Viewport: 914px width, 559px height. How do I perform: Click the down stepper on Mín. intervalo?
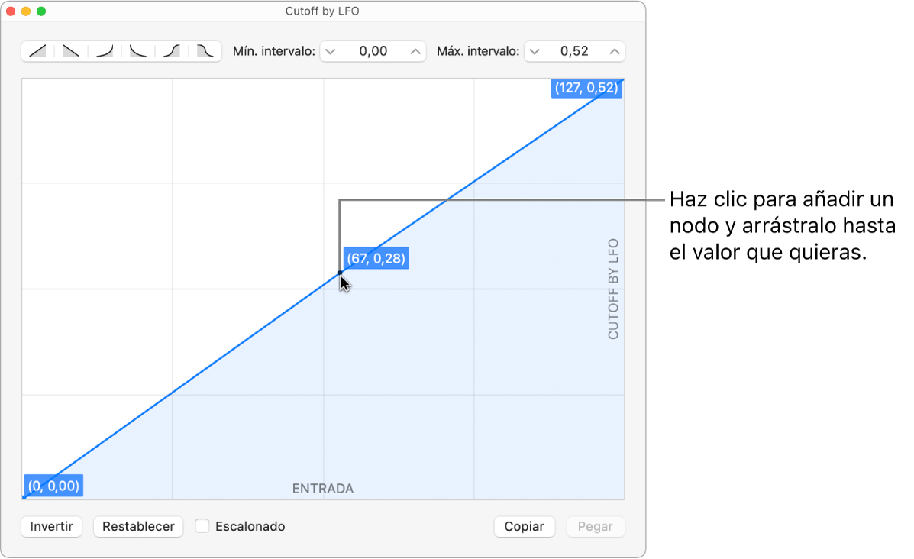click(330, 51)
